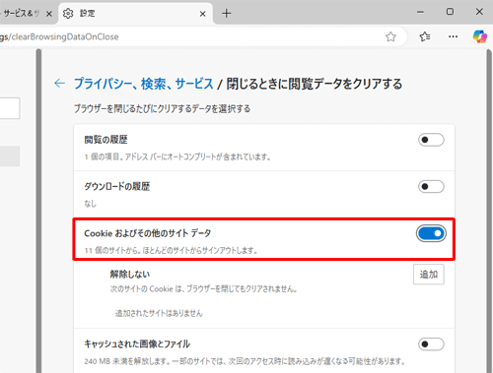The image size is (493, 373).
Task: Close the 設定 tab
Action: 203,14
